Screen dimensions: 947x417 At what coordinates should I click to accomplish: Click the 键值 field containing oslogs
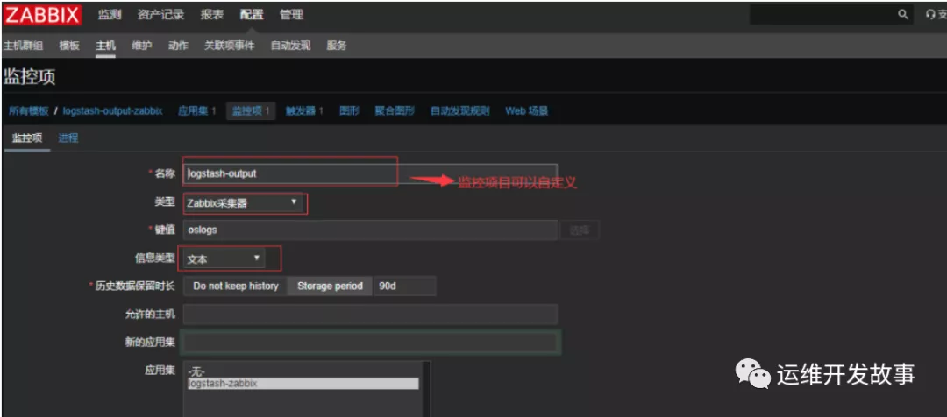point(370,230)
